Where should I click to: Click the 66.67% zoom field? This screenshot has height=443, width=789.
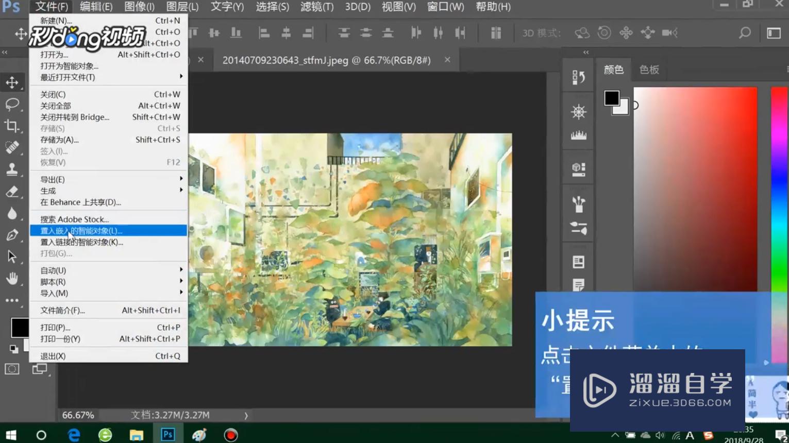point(78,415)
